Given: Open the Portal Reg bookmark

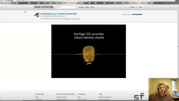Looking at the screenshot, I should tap(33, 3).
